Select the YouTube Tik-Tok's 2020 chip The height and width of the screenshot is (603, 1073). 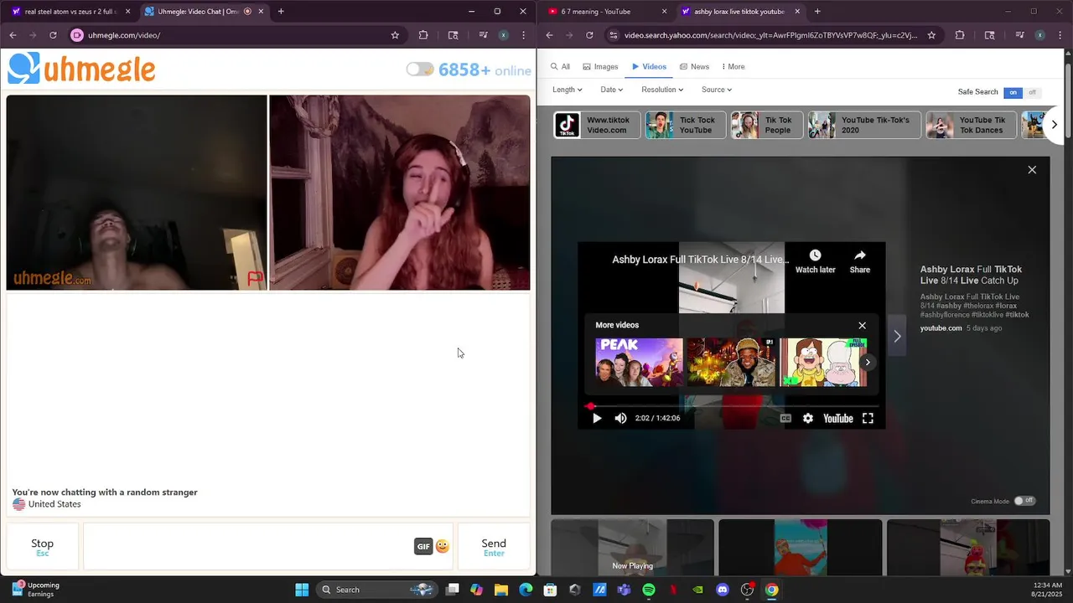(x=864, y=125)
